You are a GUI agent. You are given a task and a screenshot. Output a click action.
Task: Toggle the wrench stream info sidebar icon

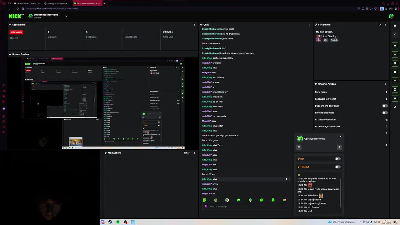(x=395, y=98)
